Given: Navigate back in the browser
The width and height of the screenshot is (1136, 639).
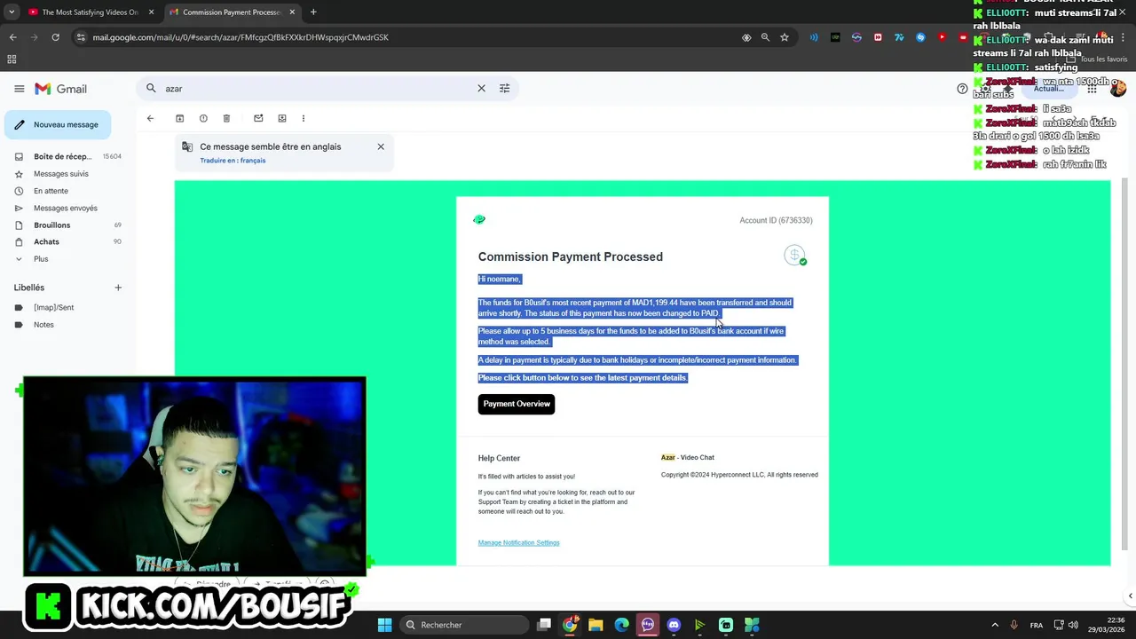Looking at the screenshot, I should pyautogui.click(x=12, y=37).
